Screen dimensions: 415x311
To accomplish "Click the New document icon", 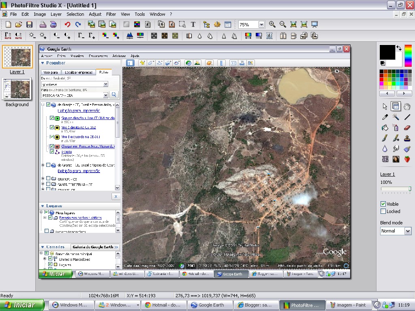I will (x=8, y=25).
